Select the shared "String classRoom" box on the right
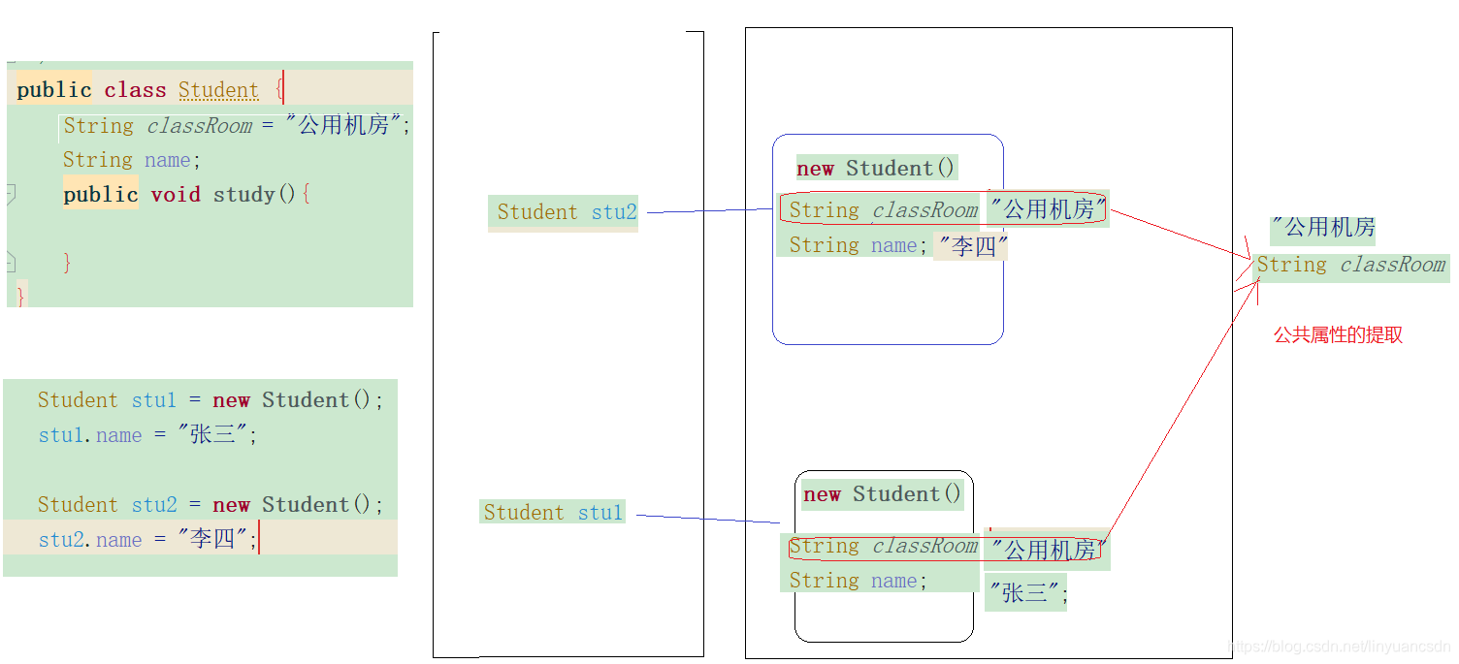The image size is (1459, 664). pyautogui.click(x=1351, y=265)
